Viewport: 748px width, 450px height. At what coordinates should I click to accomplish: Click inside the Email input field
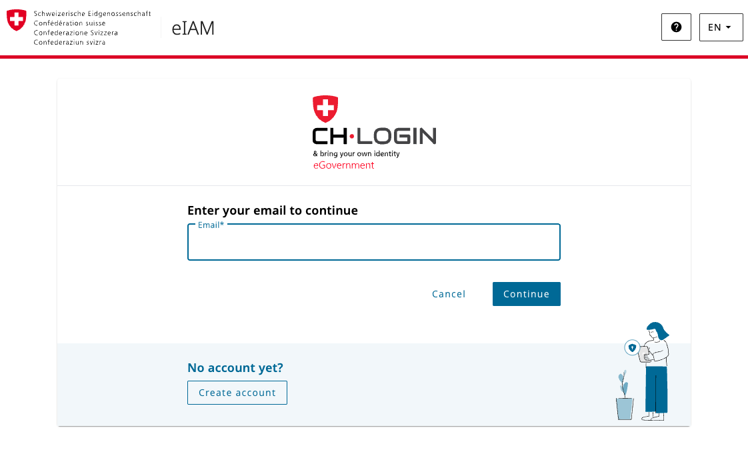click(x=374, y=242)
